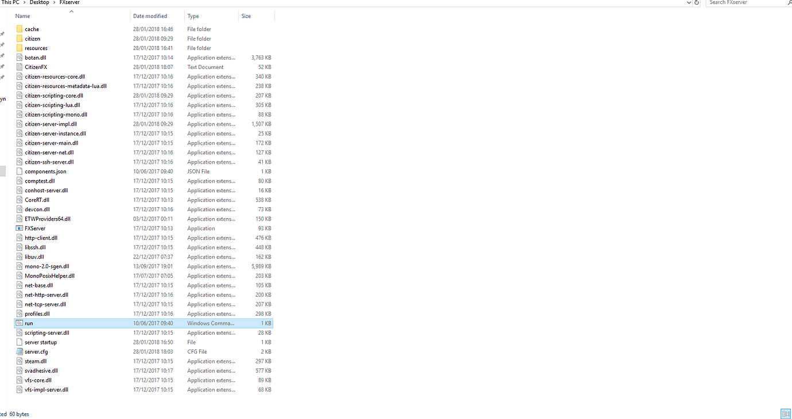The height and width of the screenshot is (419, 792).
Task: Select the server.cfg configuration file
Action: coord(35,351)
